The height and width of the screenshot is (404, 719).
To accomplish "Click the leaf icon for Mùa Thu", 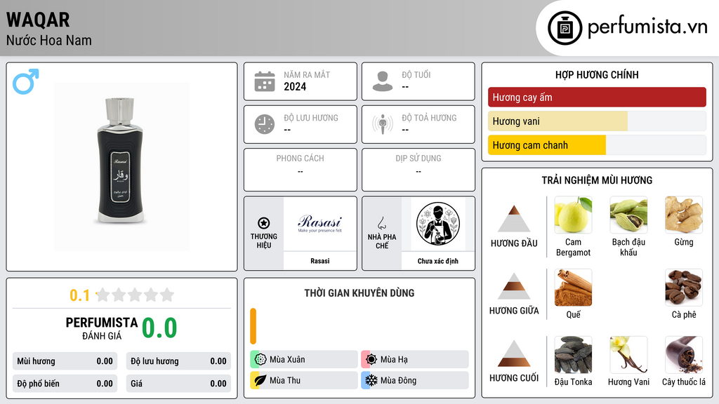I will [260, 380].
